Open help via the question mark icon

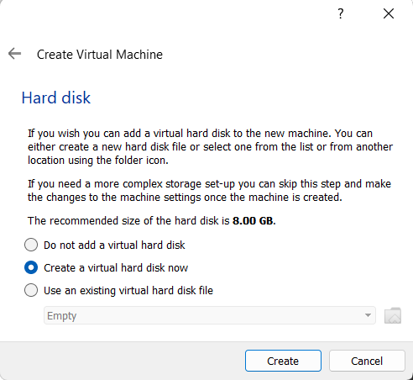click(x=341, y=13)
